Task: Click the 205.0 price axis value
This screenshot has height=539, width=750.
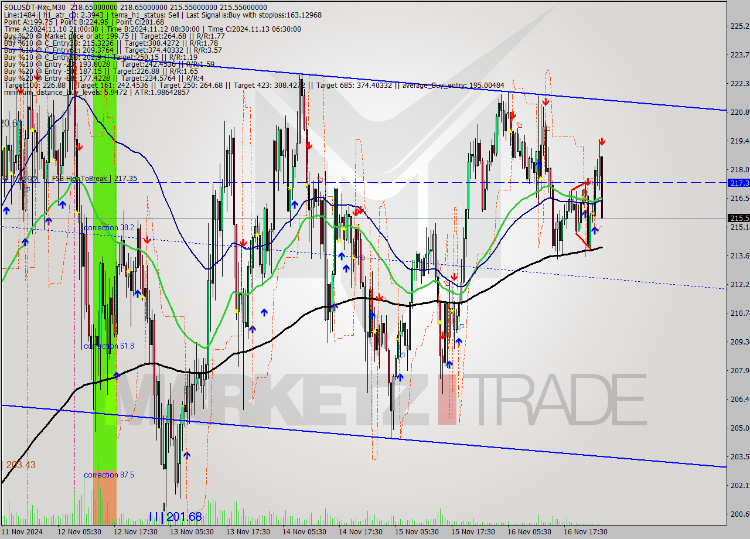Action: pos(739,428)
